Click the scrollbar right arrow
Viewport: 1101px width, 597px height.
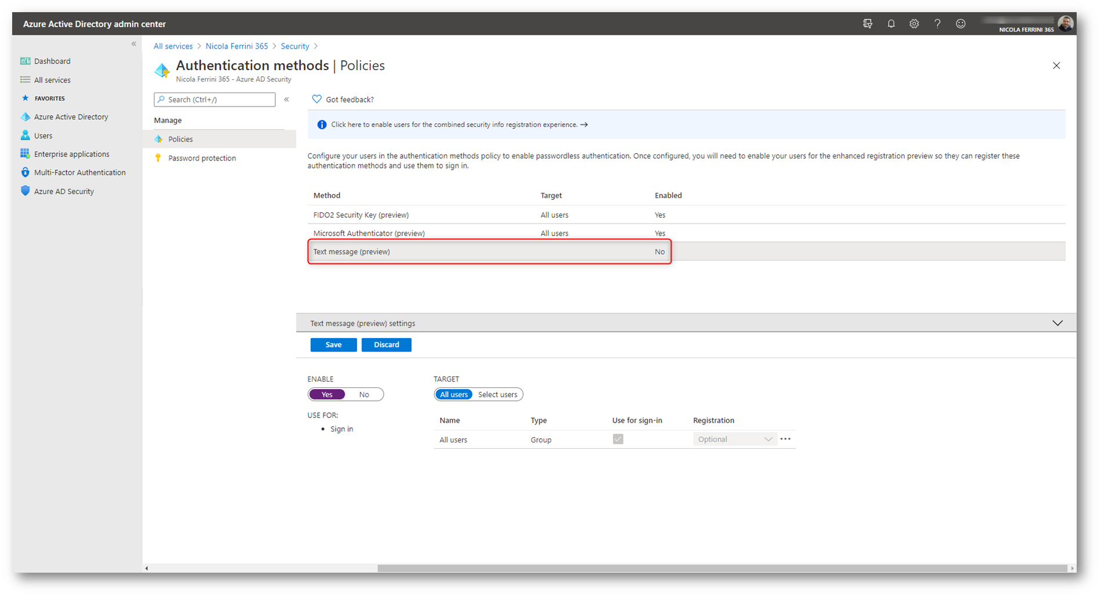pos(1072,568)
